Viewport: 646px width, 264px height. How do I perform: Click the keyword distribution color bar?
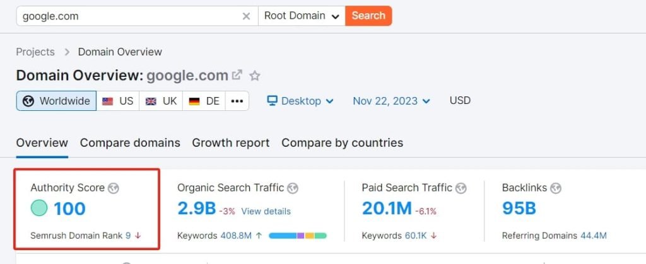[x=298, y=236]
